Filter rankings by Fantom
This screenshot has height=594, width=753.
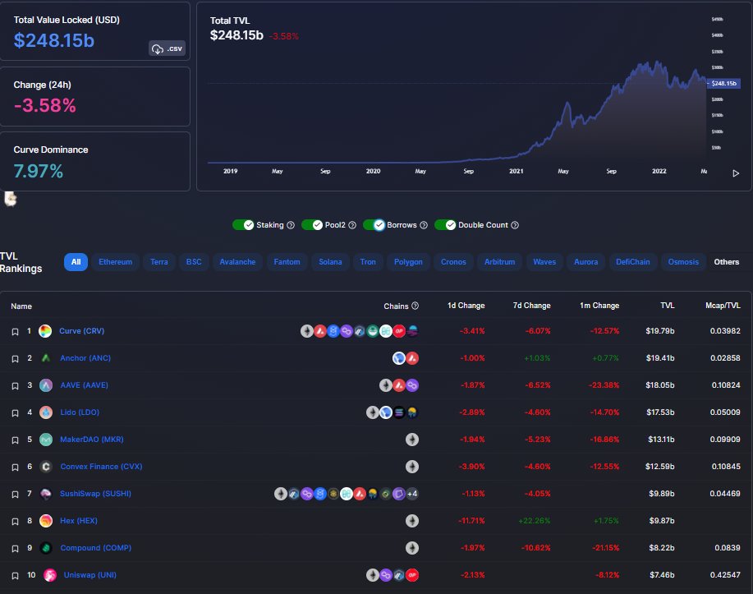(287, 262)
